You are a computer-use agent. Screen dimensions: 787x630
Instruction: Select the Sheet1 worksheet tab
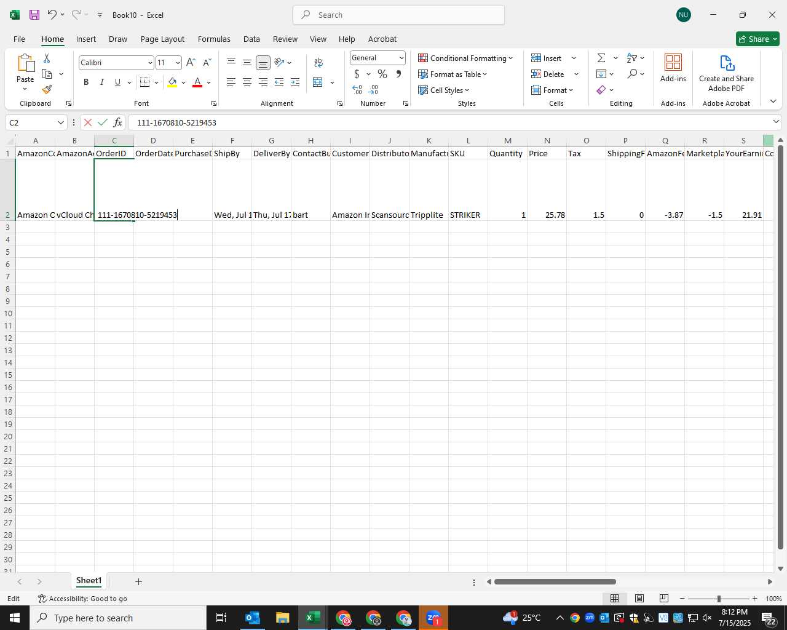point(89,581)
